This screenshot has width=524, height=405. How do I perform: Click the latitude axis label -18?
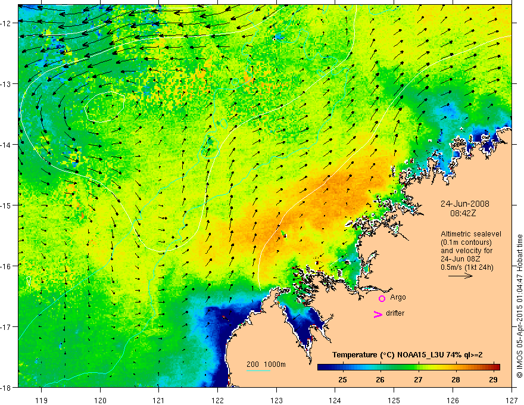(x=7, y=387)
